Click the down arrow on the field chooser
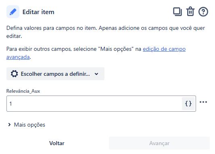The height and width of the screenshot is (154, 215). 96,74
